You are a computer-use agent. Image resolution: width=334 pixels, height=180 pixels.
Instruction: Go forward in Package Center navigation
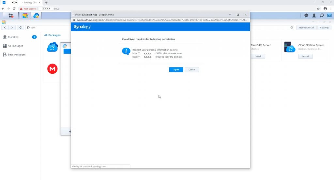point(12,27)
